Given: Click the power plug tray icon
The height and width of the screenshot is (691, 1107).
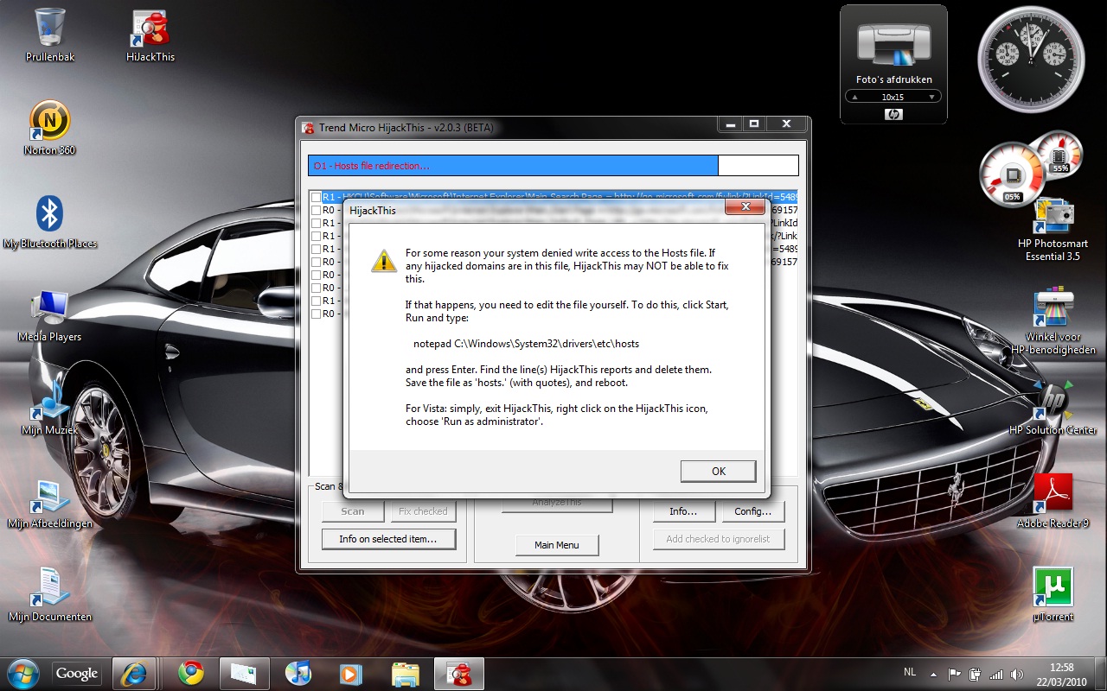Looking at the screenshot, I should [976, 674].
